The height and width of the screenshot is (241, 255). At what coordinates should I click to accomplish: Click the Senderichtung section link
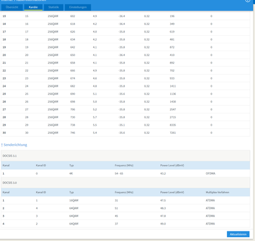(15, 145)
